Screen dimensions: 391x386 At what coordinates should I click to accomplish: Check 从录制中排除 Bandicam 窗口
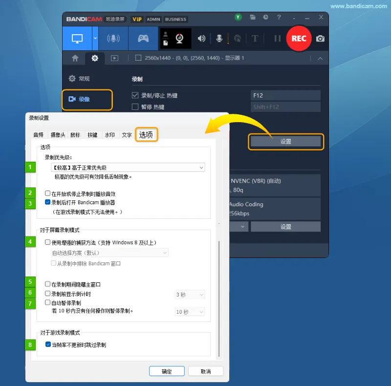(x=53, y=263)
